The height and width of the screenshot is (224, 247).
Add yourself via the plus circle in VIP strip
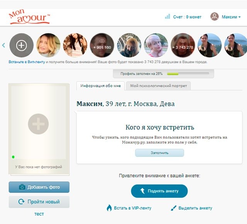point(22,45)
